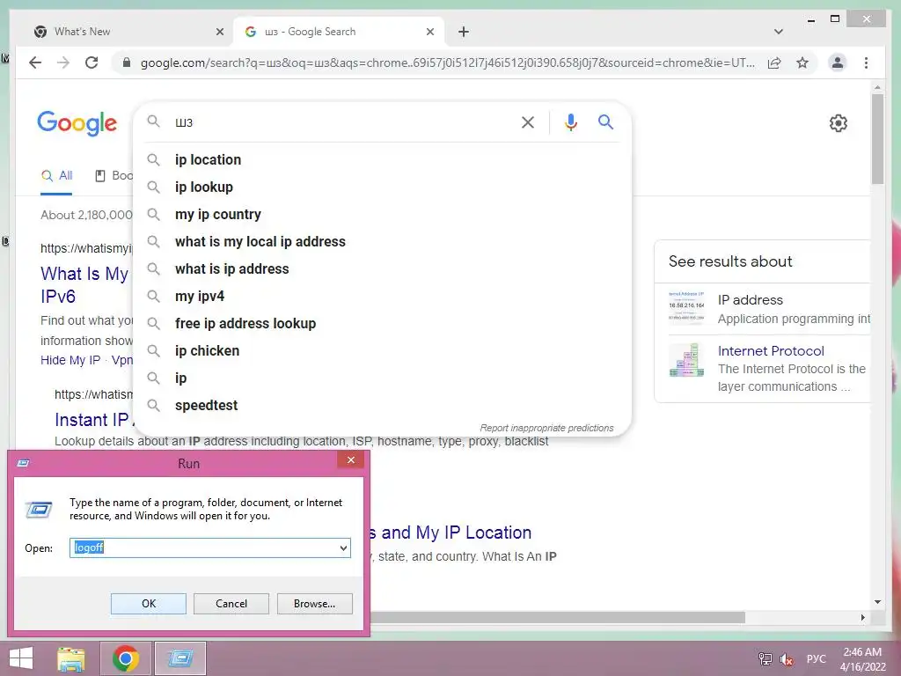Image resolution: width=901 pixels, height=676 pixels.
Task: Switch to the What's New tab
Action: [x=127, y=32]
